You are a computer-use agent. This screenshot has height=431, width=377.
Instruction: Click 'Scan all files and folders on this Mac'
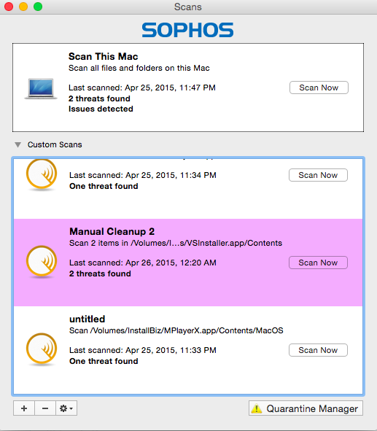139,68
